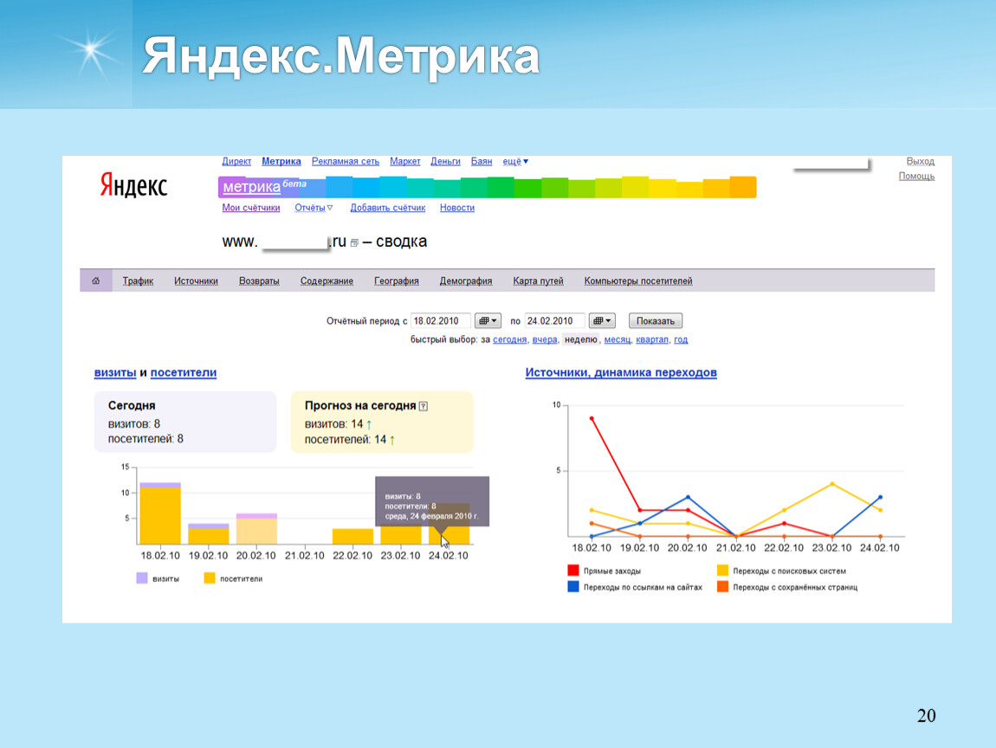The image size is (996, 748).
Task: Open the Новости link
Action: 457,208
